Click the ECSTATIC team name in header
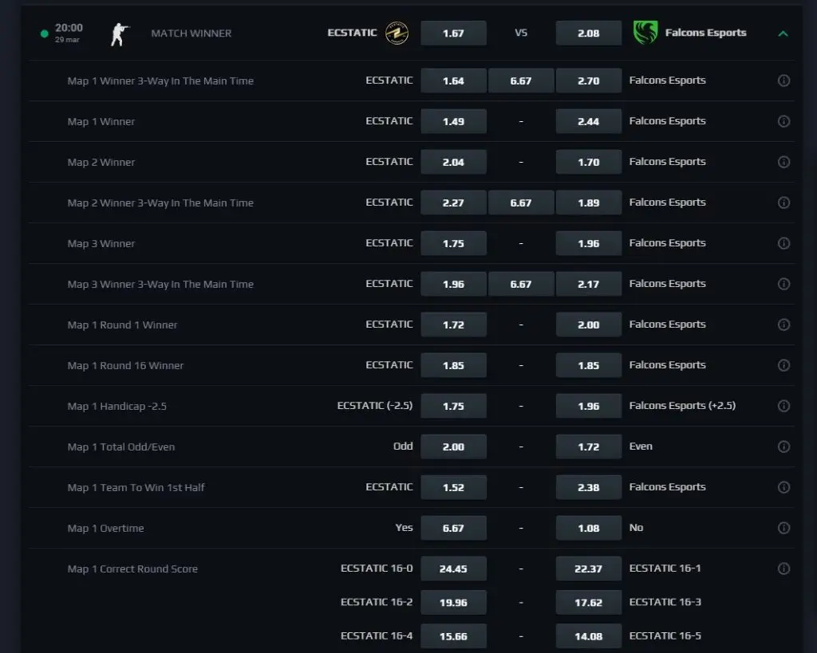The width and height of the screenshot is (817, 653). point(352,33)
